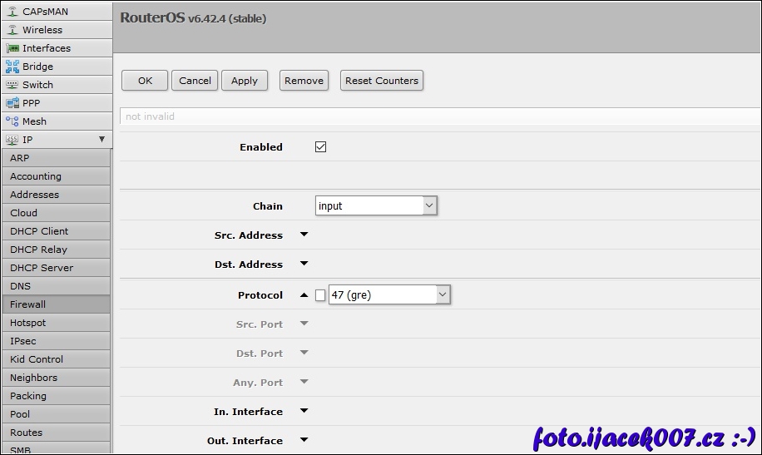Select the Bridge icon in sidebar
The image size is (762, 455).
[x=12, y=67]
